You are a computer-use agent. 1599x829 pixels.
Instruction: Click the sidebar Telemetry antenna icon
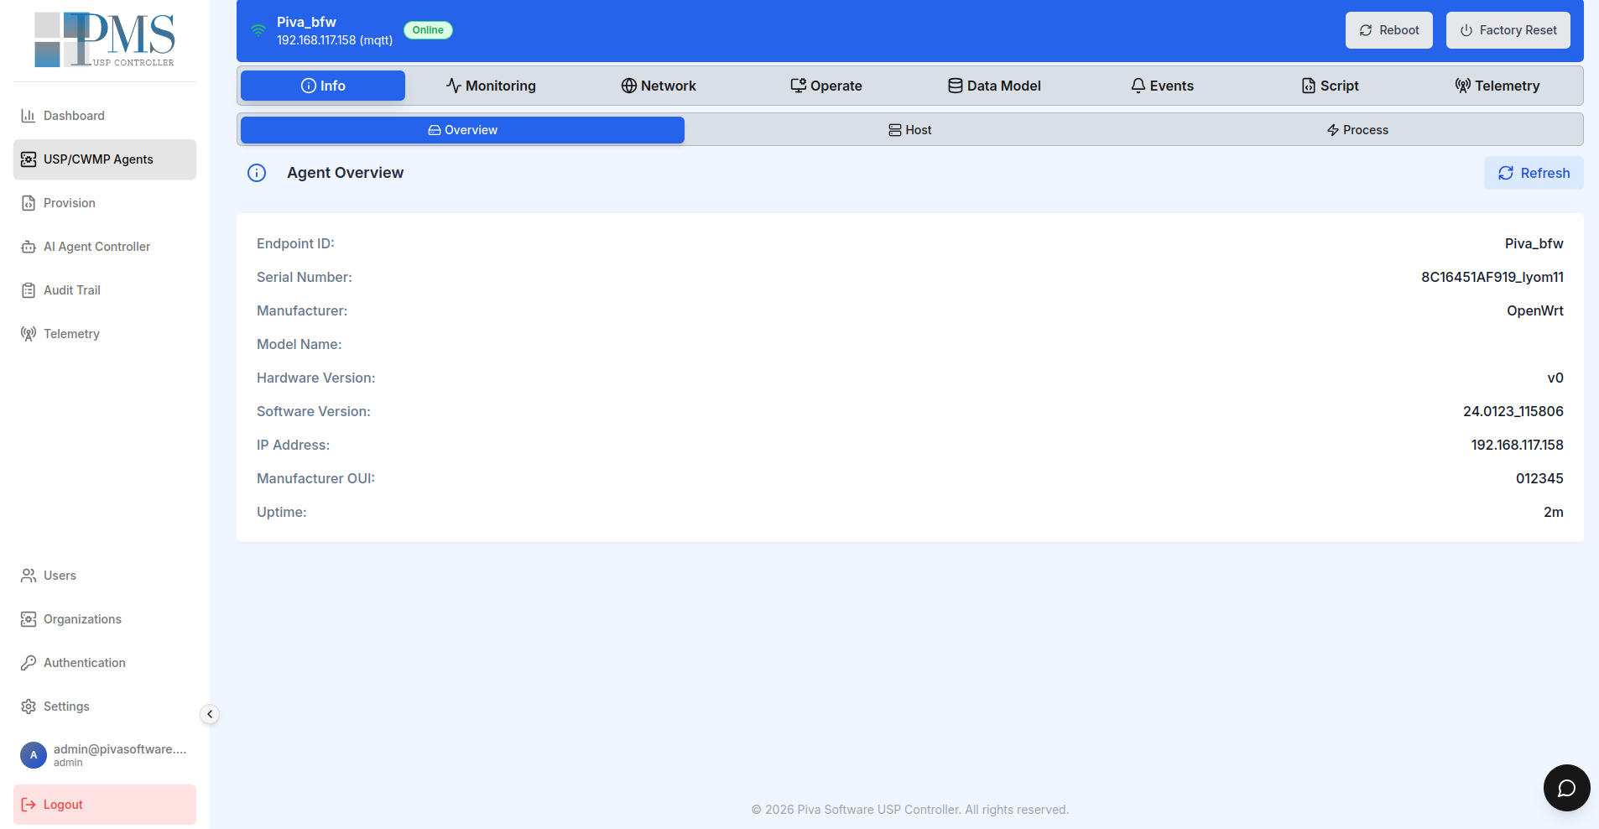[29, 334]
